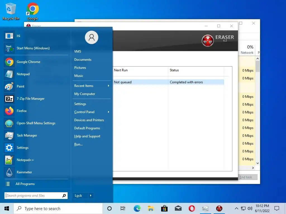Open the notification center icon

[277, 208]
